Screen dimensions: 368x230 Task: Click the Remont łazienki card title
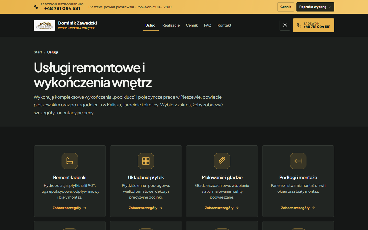click(x=70, y=177)
